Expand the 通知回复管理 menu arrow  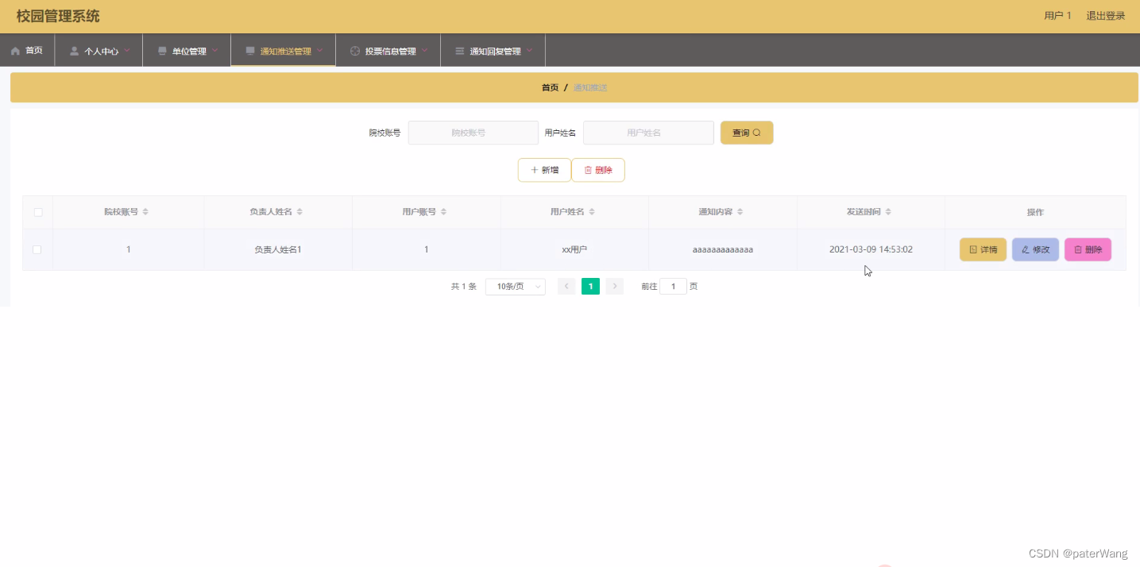(529, 50)
